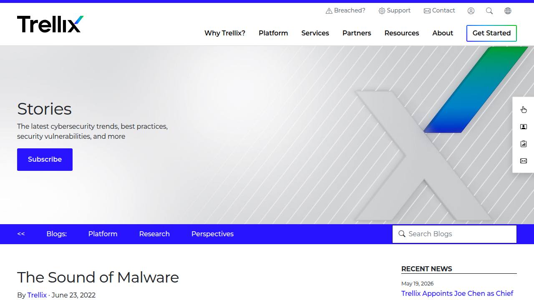Click the Breached warning triangle icon

coord(329,11)
